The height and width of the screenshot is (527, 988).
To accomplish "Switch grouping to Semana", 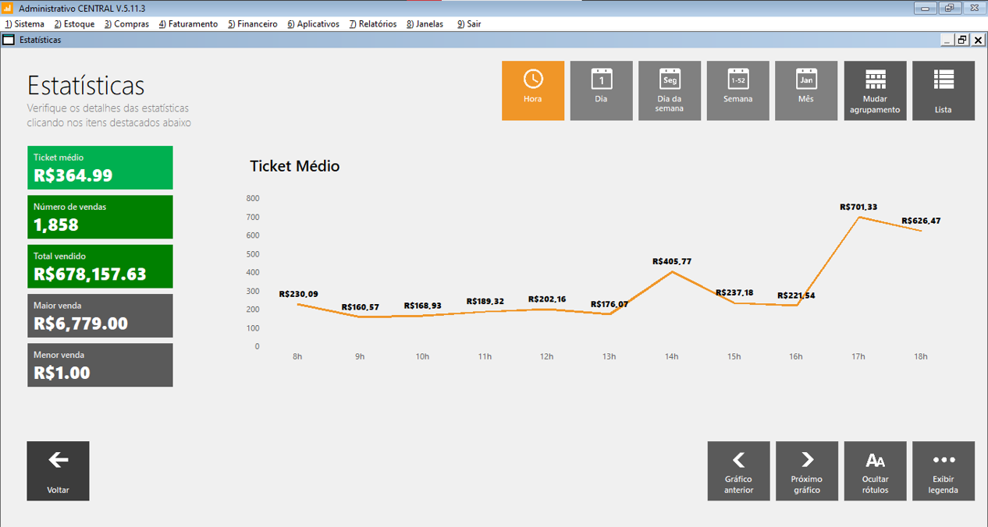I will point(737,90).
